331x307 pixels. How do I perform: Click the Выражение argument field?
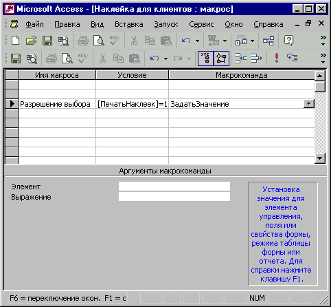click(x=174, y=197)
